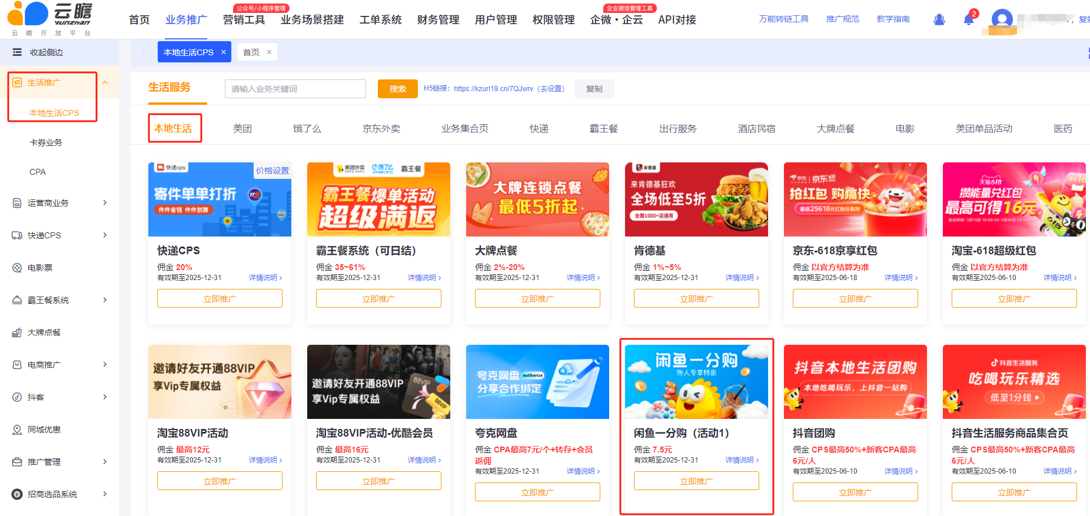Viewport: 1090px width, 516px height.
Task: Click the 云瞻 logo in the header
Action: [x=51, y=19]
